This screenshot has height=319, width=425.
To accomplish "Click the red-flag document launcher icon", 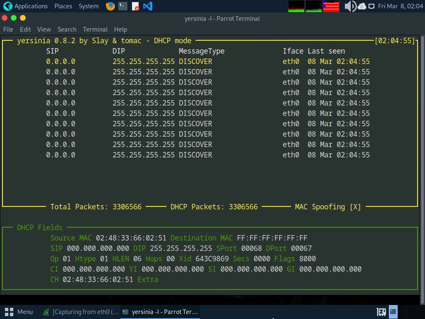I will (135, 6).
